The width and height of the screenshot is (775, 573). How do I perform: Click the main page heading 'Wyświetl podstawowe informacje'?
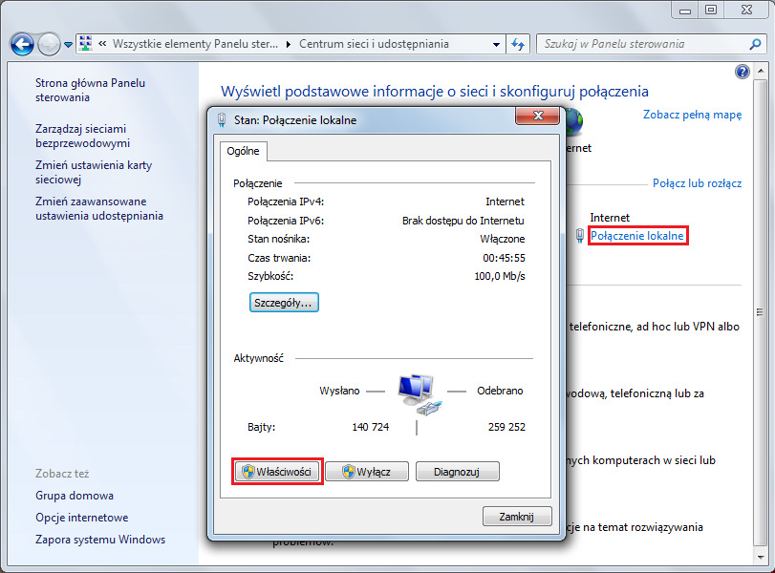click(435, 92)
